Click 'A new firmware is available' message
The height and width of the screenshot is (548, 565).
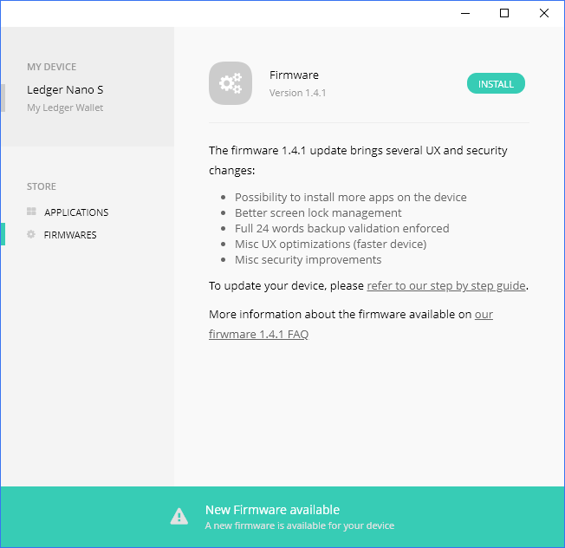(300, 525)
